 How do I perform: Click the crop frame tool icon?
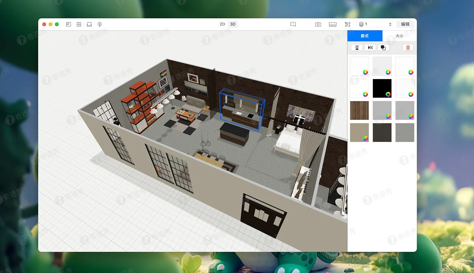[348, 24]
